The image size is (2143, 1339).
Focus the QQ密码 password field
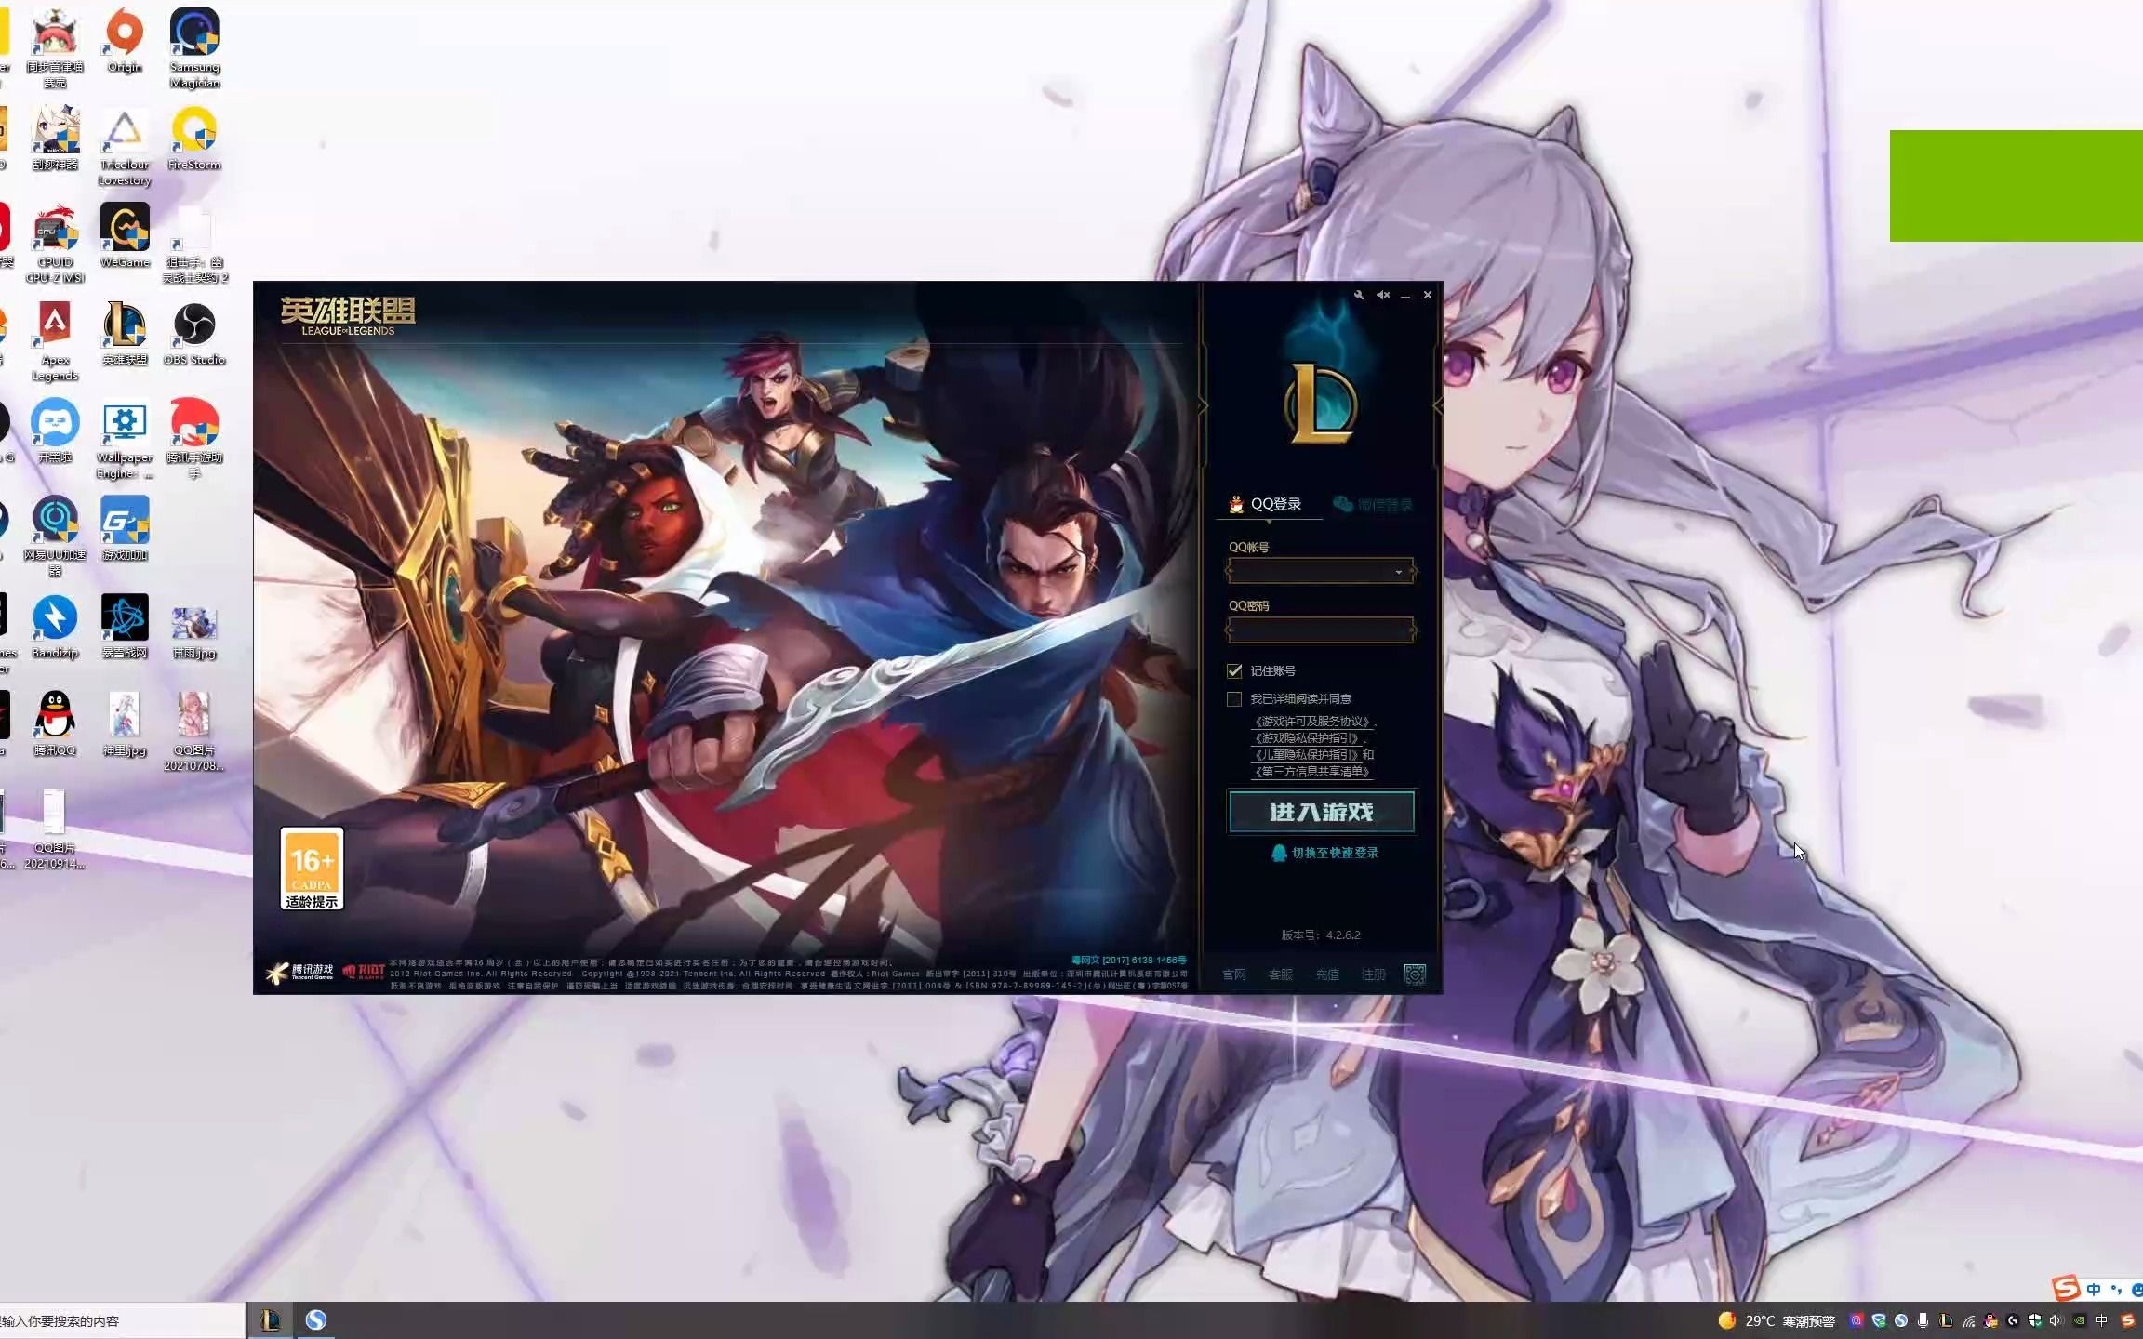(x=1320, y=630)
